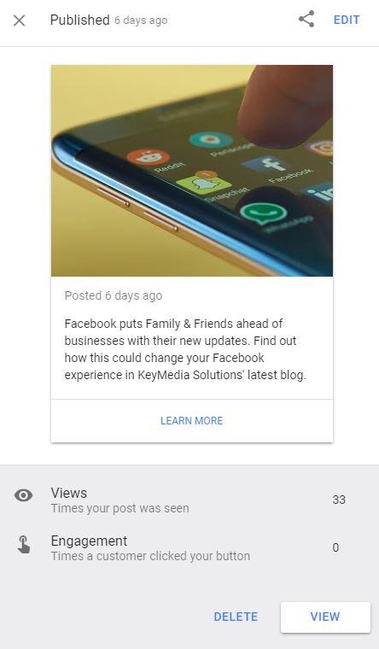The width and height of the screenshot is (379, 649).
Task: Click the Published status heading
Action: [80, 20]
